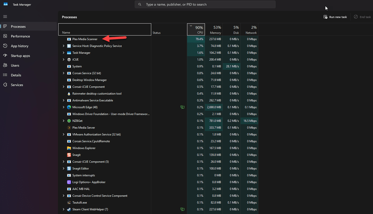Expand Corsair.Service (32 bit) group
Image resolution: width=373 pixels, height=214 pixels.
tap(64, 73)
